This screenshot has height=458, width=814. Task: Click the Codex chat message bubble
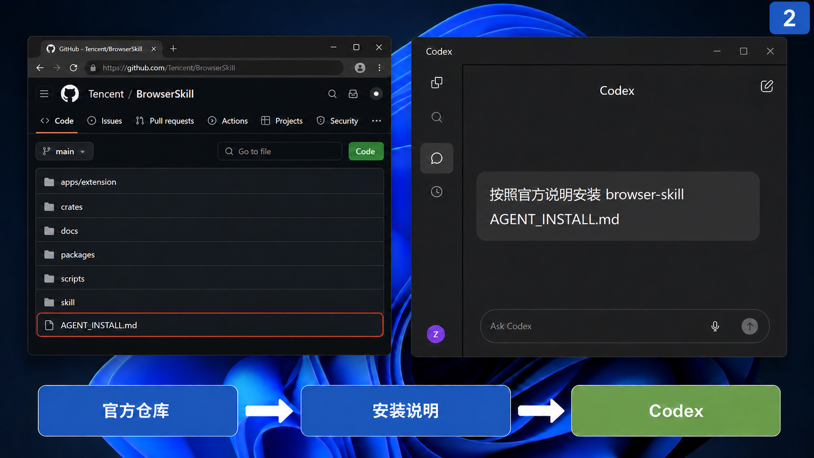pos(618,206)
